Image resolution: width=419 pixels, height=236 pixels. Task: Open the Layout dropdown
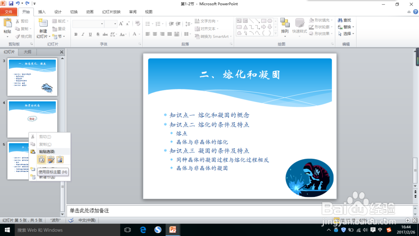pyautogui.click(x=60, y=21)
